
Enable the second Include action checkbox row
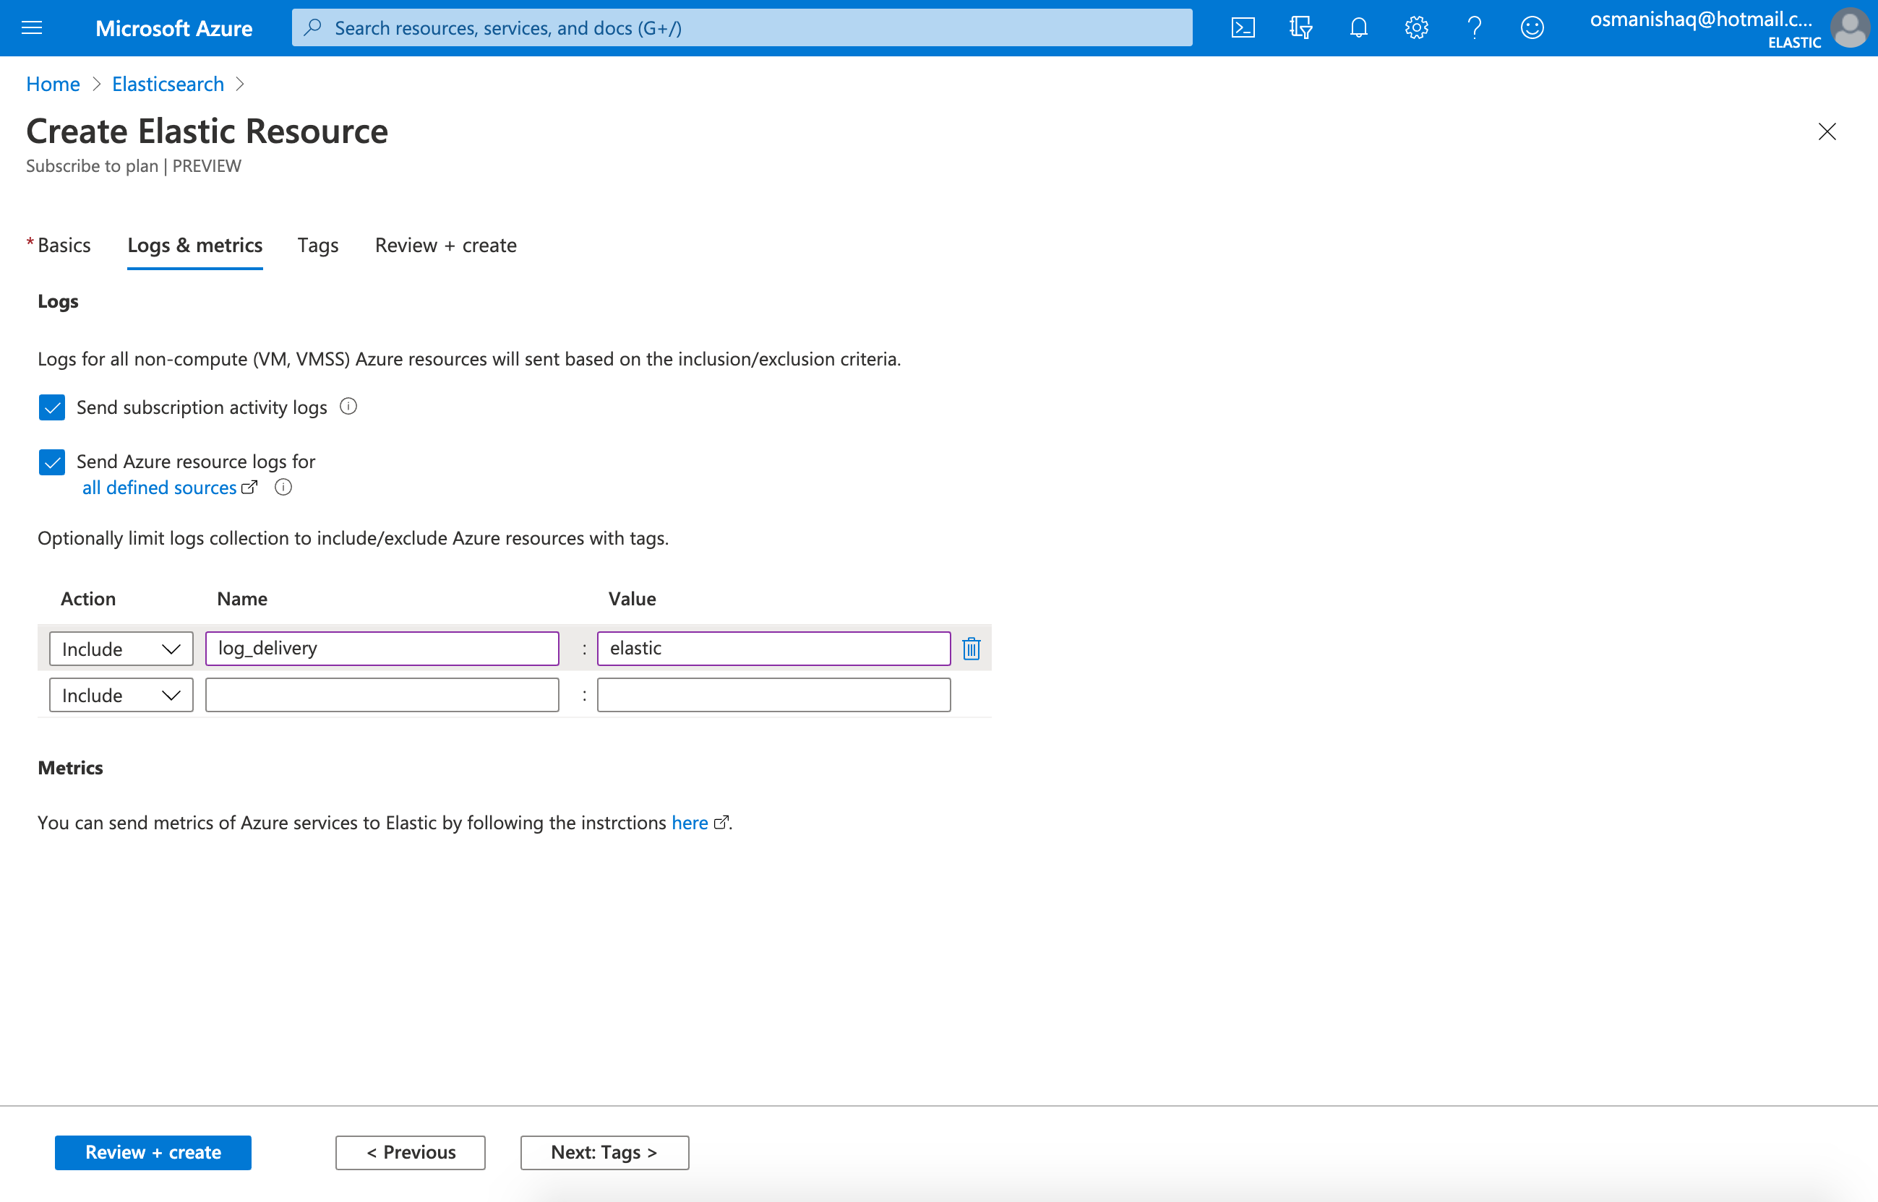[118, 693]
